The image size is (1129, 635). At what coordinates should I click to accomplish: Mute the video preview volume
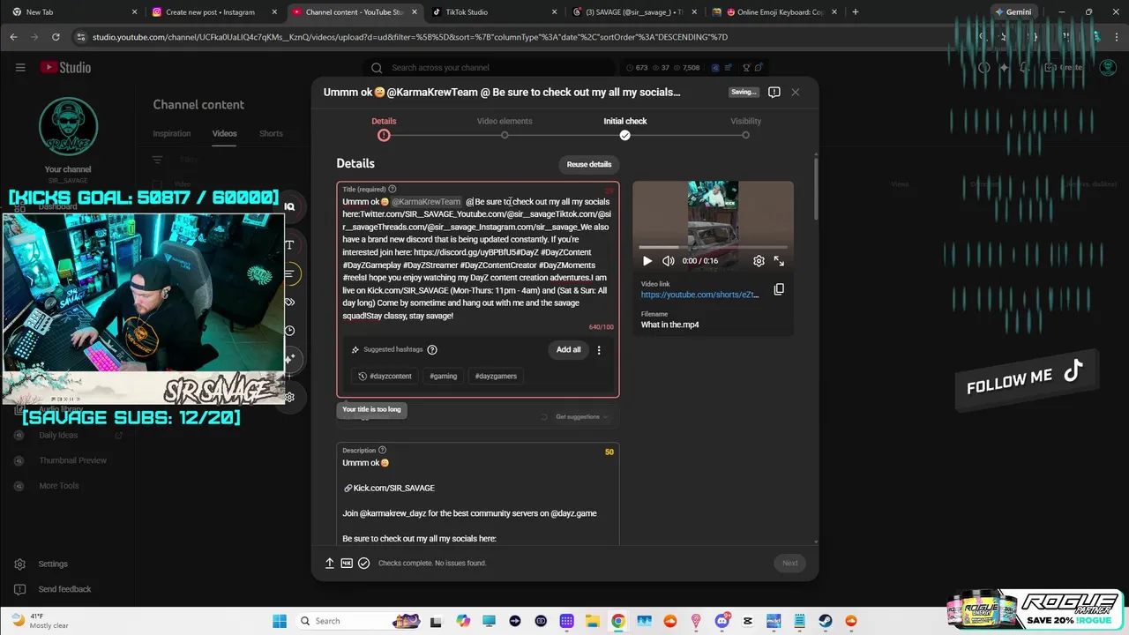pos(669,261)
